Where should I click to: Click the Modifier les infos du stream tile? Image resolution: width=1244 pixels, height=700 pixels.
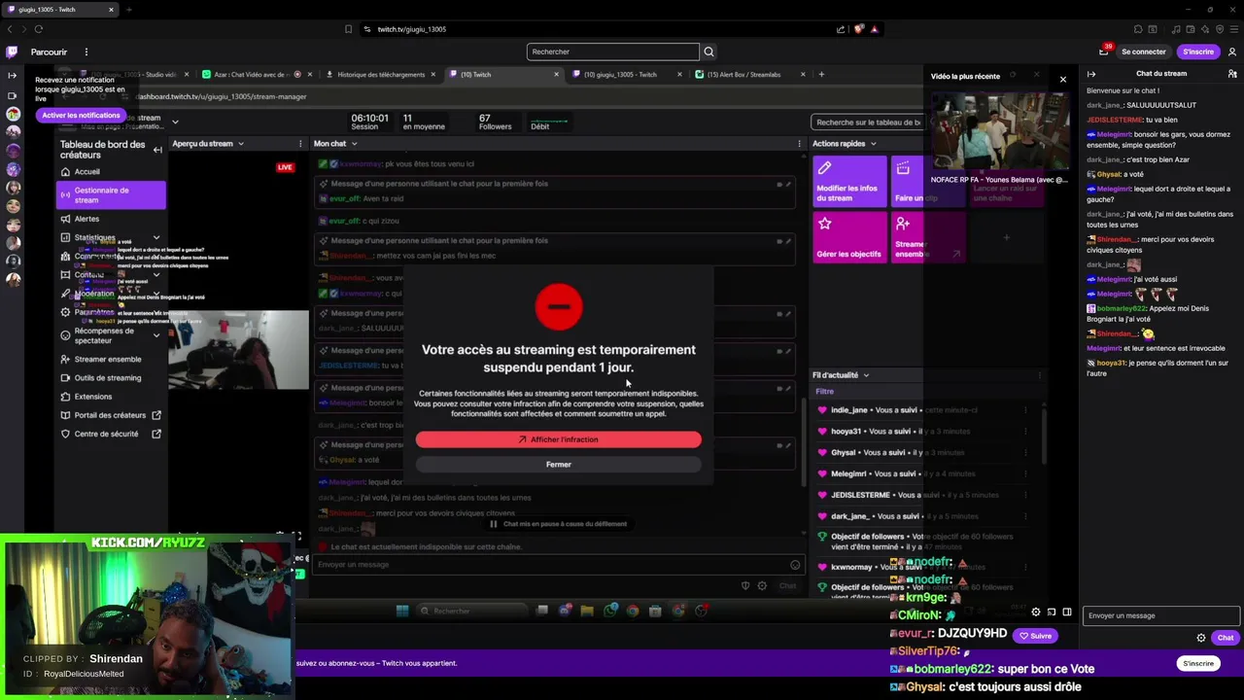[849, 182]
